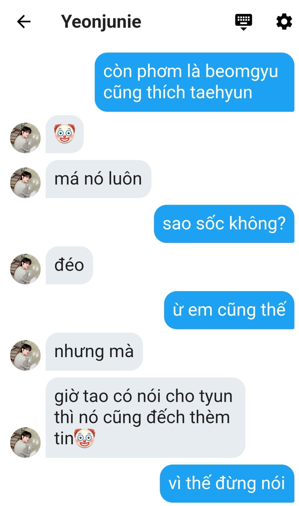This screenshot has width=299, height=506.
Task: Tap the clown emoji message bubble
Action: click(x=65, y=134)
